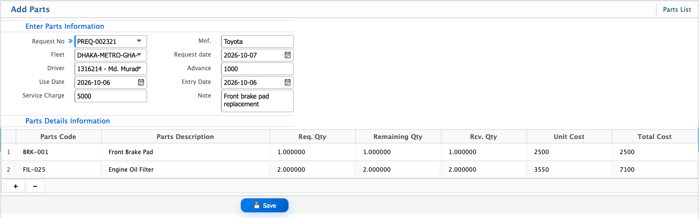Click the Note text area

point(258,101)
